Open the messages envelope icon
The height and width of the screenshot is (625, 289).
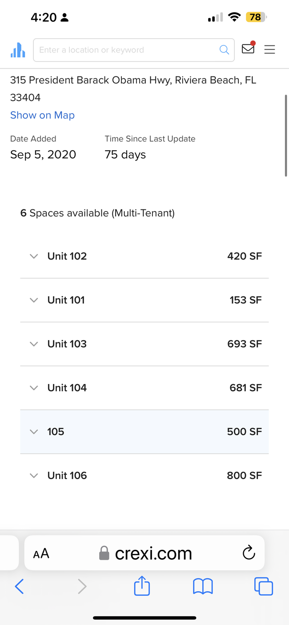248,48
